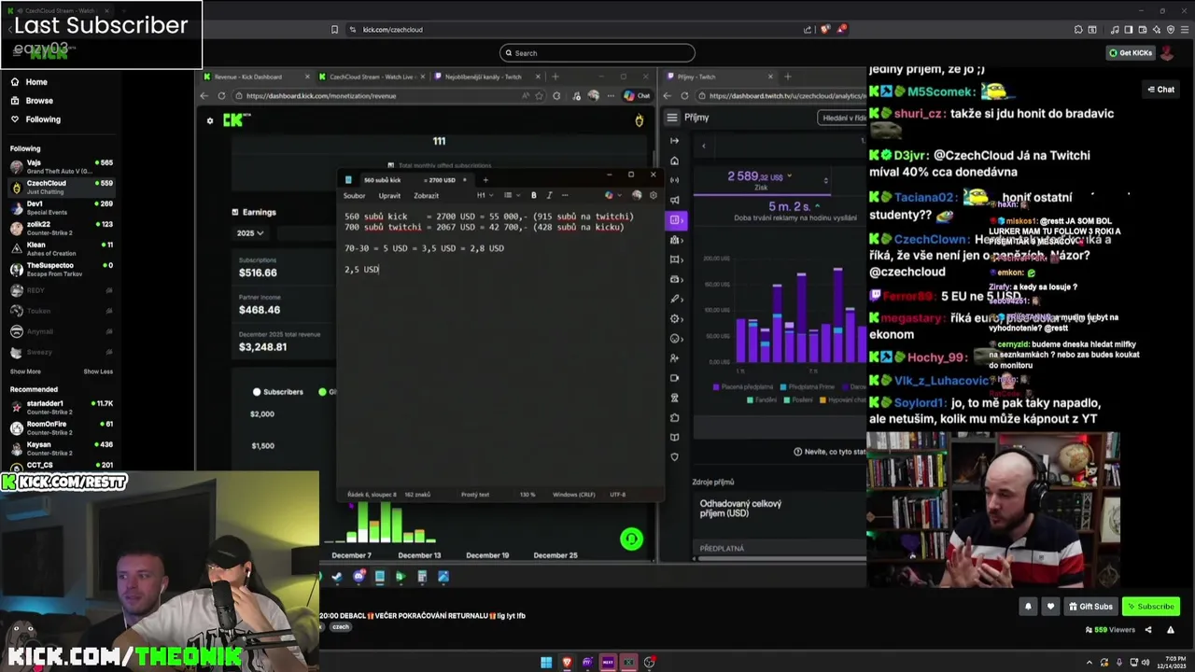1195x672 pixels.
Task: Open Windows Start button on taskbar
Action: (x=546, y=663)
